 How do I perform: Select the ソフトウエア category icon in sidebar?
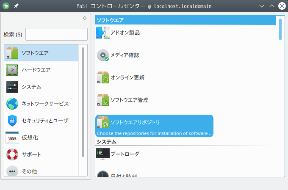(12, 53)
